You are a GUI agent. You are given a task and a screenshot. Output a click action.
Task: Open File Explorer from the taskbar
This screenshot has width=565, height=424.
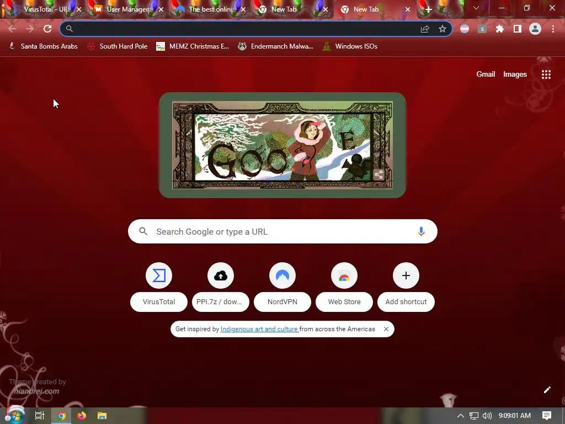click(x=102, y=416)
